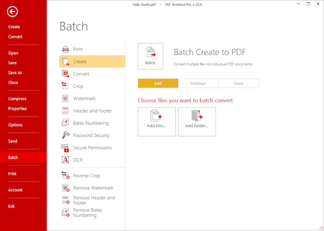Click Open in the red sidebar
This screenshot has height=231, width=324.
(13, 53)
